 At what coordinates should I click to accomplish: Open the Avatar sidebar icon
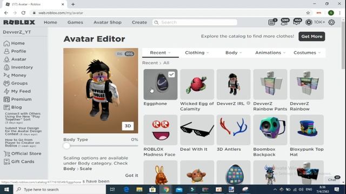click(x=6, y=59)
